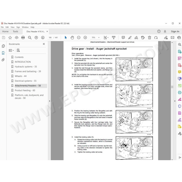Click the Sign In button
Screen dimensions: 182x182
175,31
